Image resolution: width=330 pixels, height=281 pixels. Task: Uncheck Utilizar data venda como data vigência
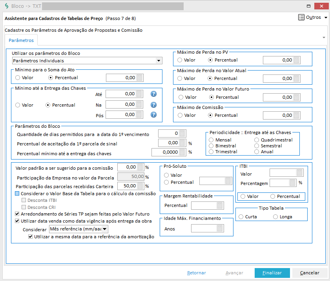coord(17,221)
